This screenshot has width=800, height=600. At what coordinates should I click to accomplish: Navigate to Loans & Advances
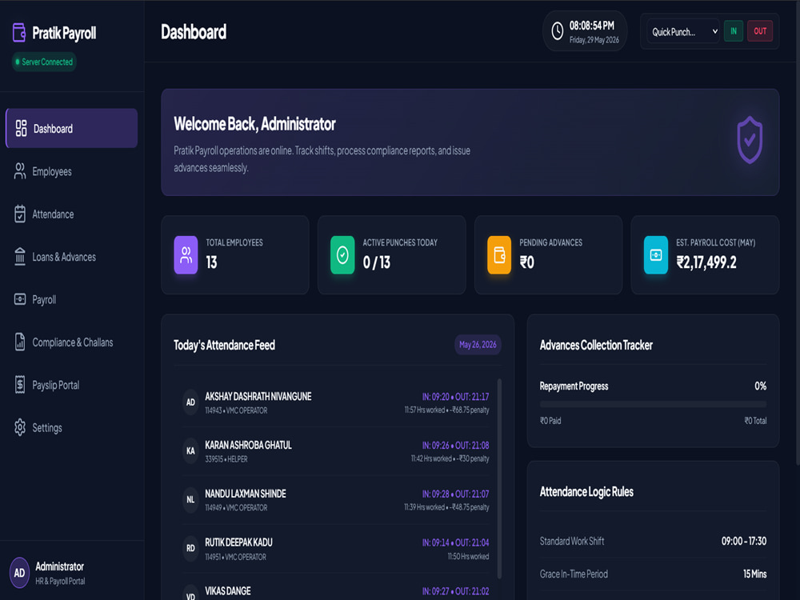point(71,257)
